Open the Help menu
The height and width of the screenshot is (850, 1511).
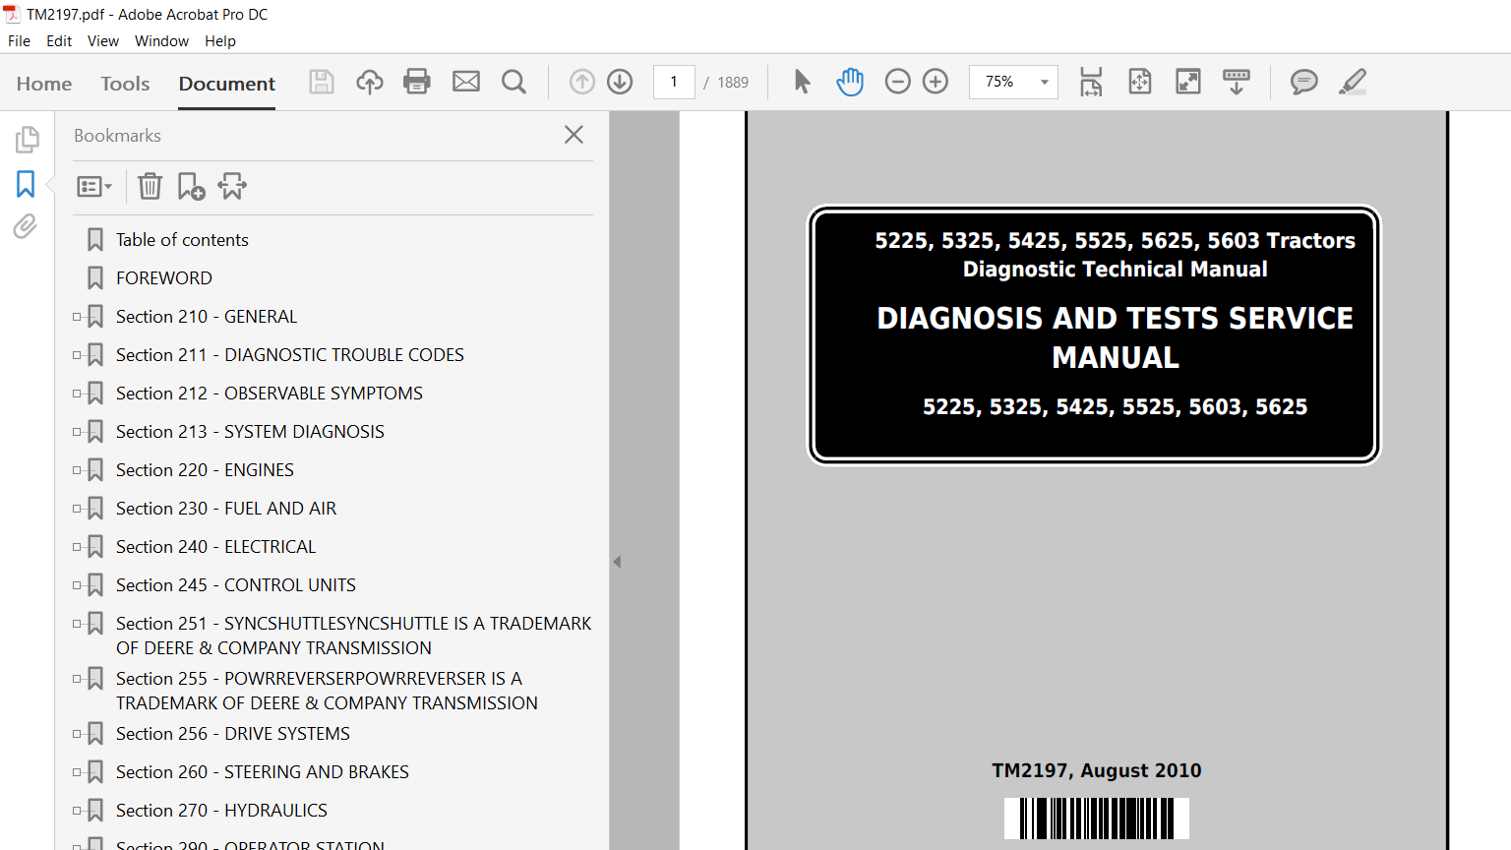click(x=220, y=41)
